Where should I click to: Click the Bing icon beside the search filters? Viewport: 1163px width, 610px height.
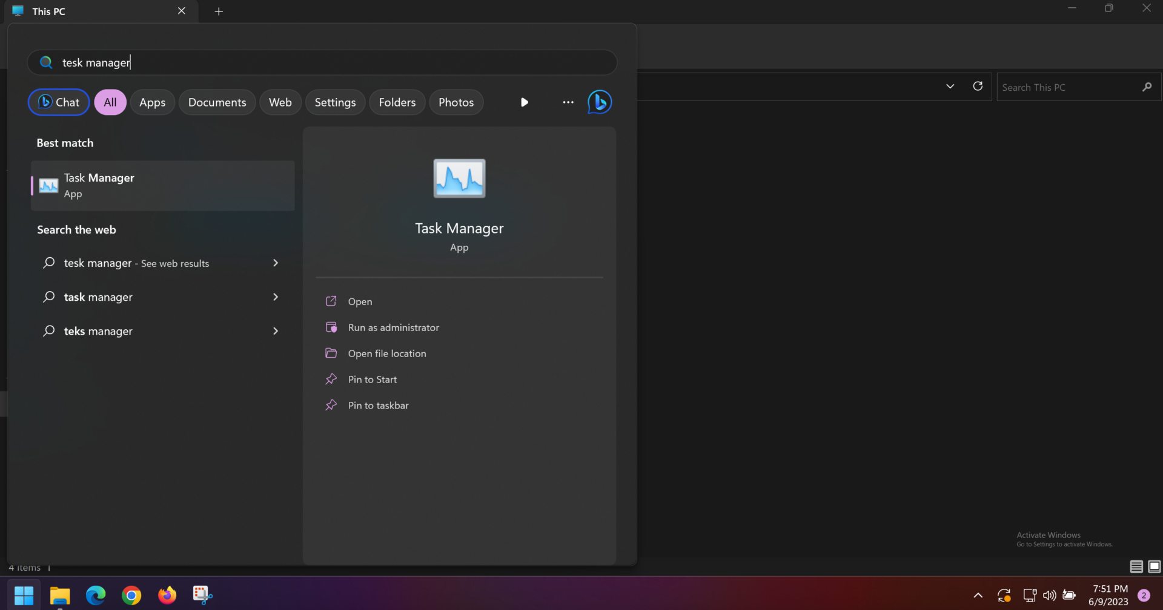(599, 102)
